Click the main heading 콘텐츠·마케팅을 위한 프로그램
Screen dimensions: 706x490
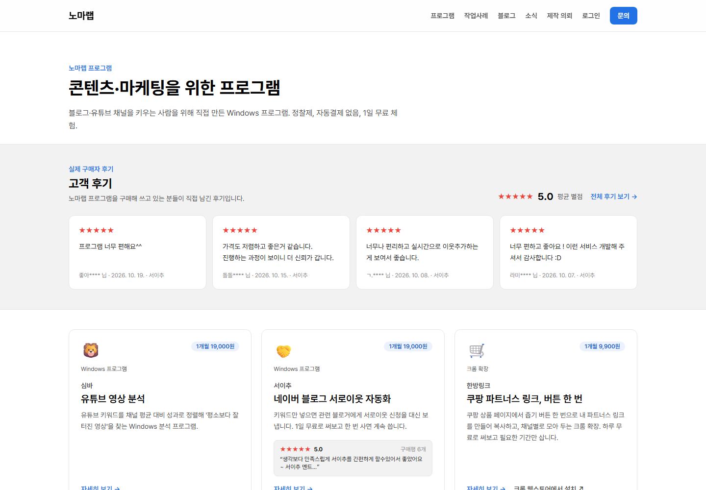point(174,88)
